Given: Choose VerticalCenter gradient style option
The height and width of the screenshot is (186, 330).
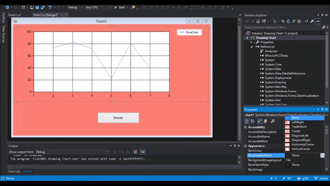Looking at the screenshot, I should click(x=304, y=149).
